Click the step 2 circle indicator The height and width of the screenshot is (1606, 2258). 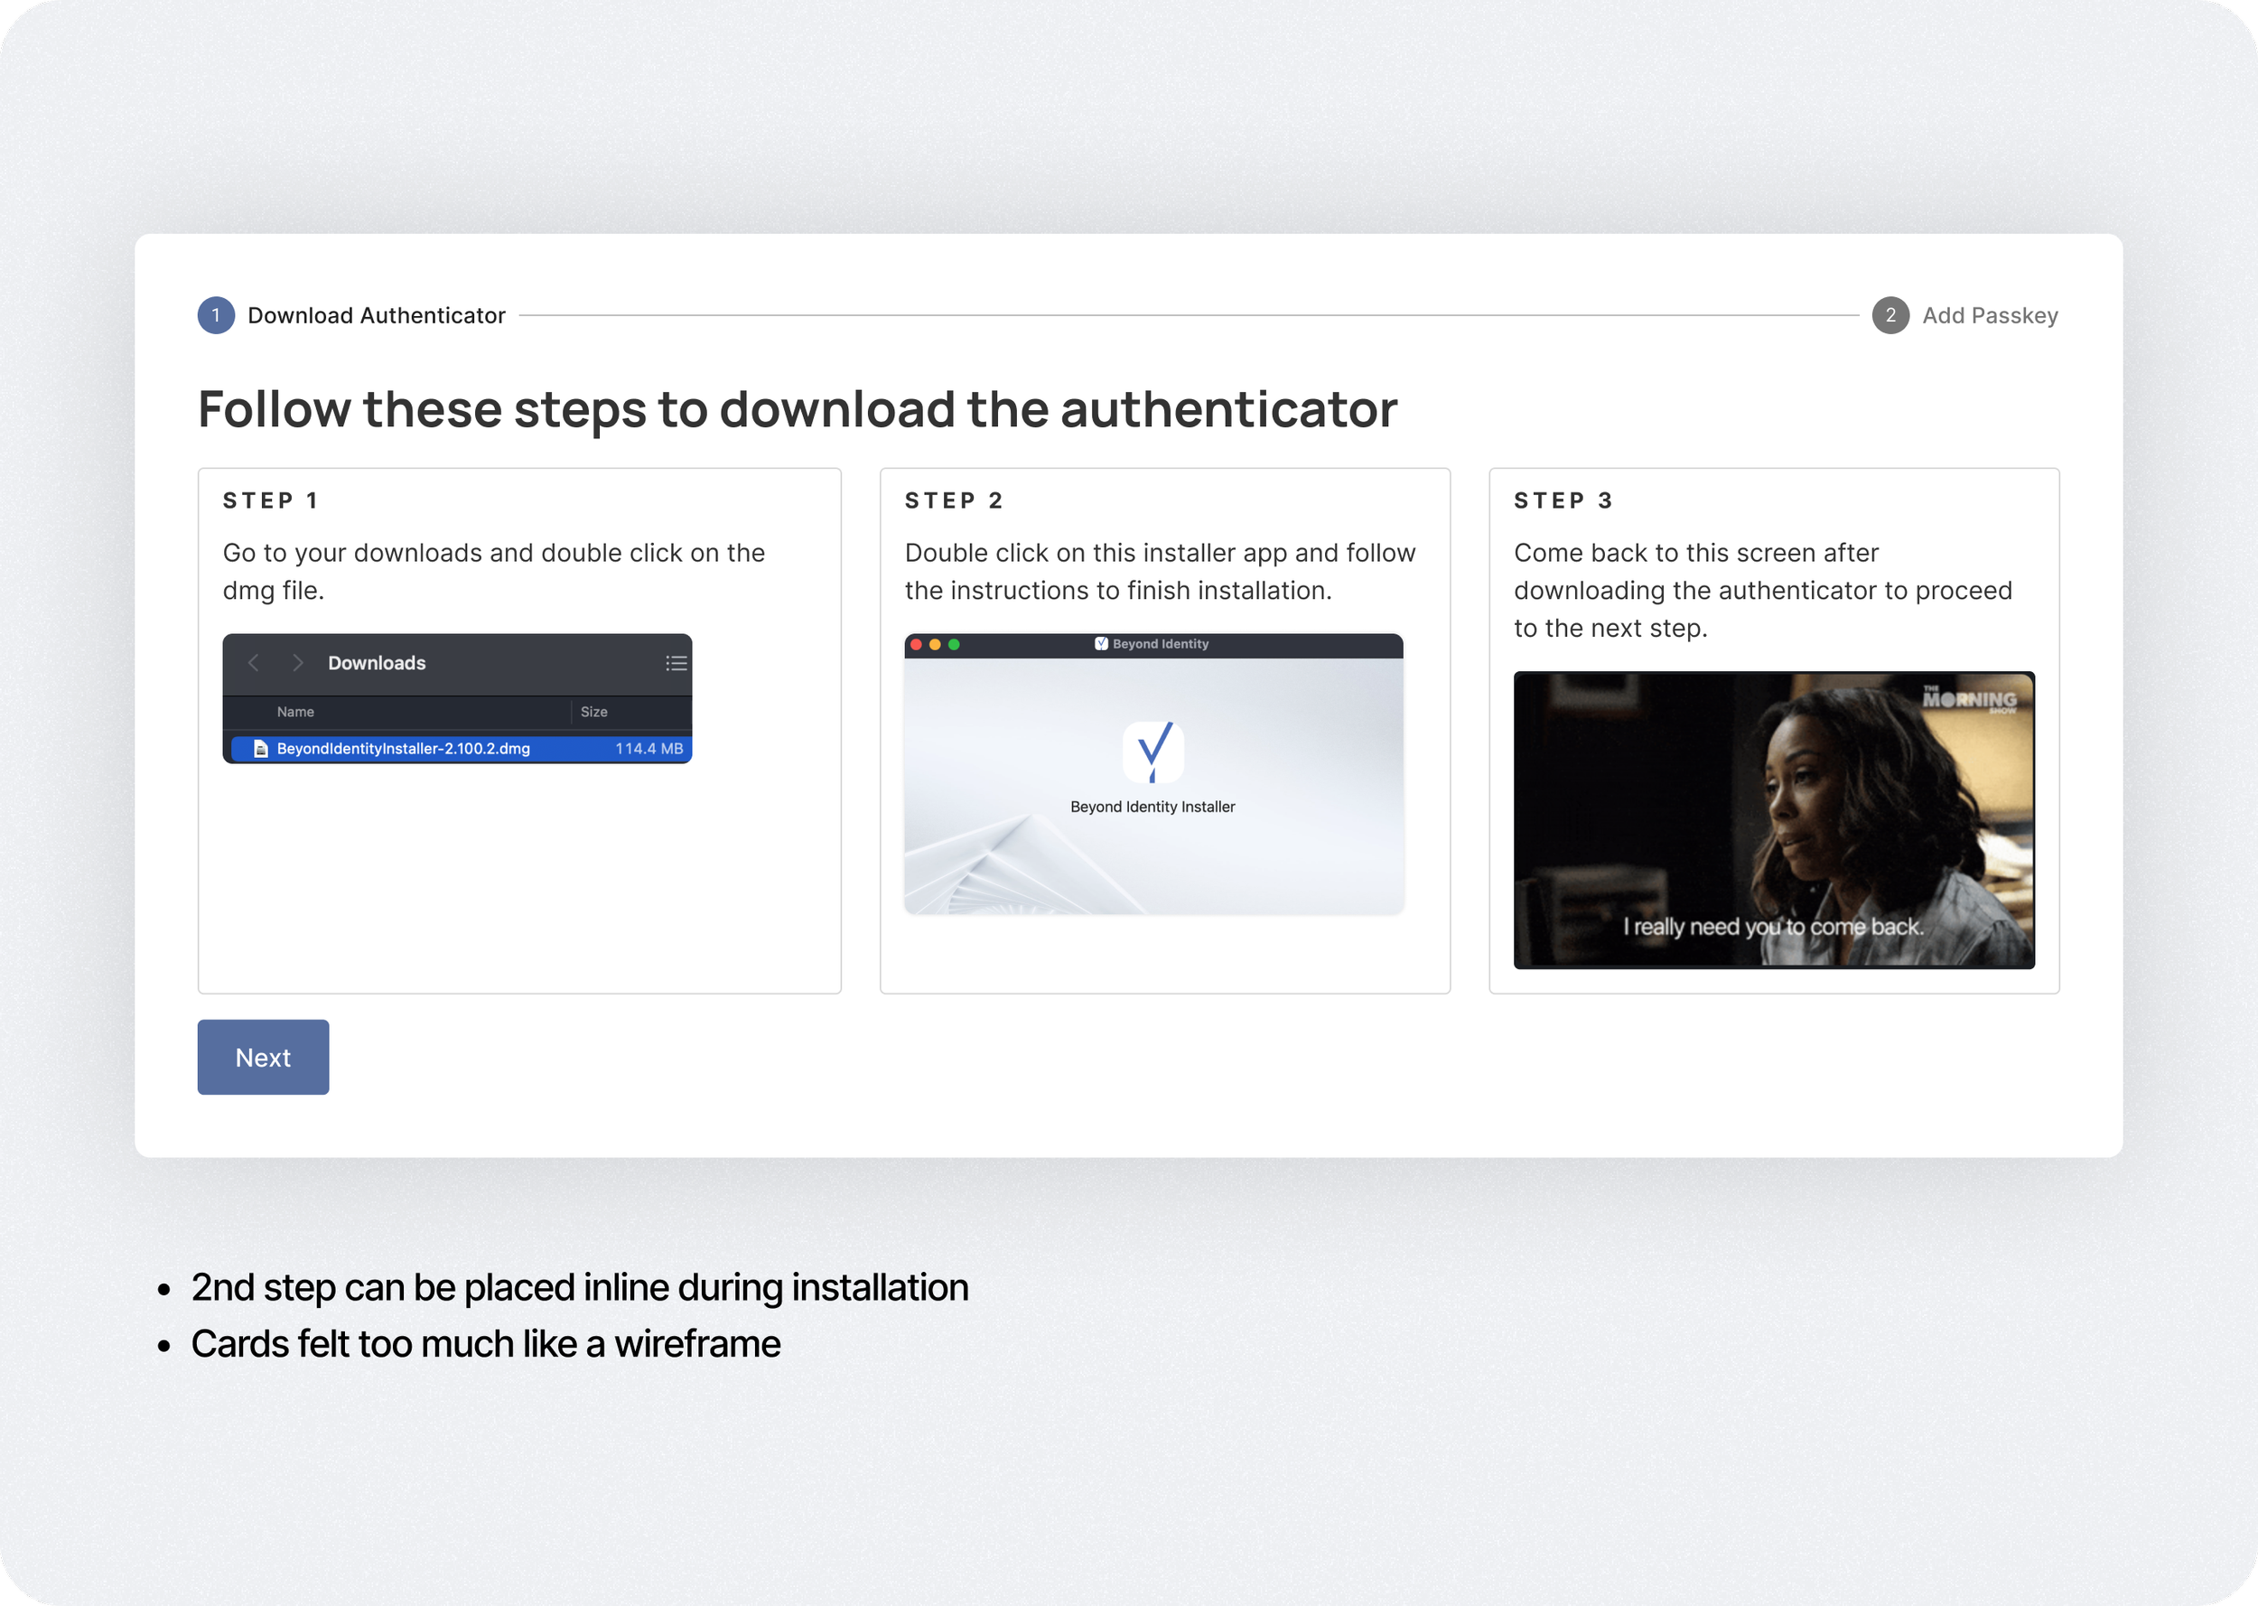1889,315
